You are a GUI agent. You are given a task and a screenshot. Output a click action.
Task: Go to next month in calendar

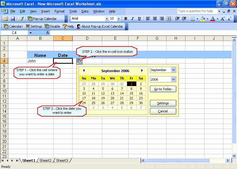pos(142,71)
